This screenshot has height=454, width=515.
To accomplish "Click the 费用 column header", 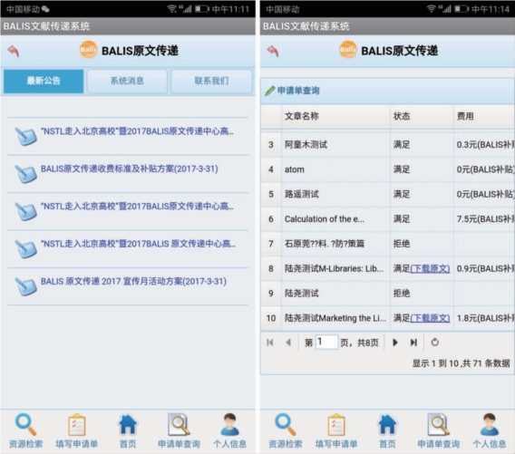I will pyautogui.click(x=484, y=116).
